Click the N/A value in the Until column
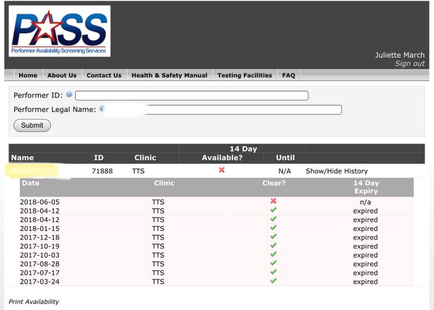The height and width of the screenshot is (310, 434). tap(285, 171)
